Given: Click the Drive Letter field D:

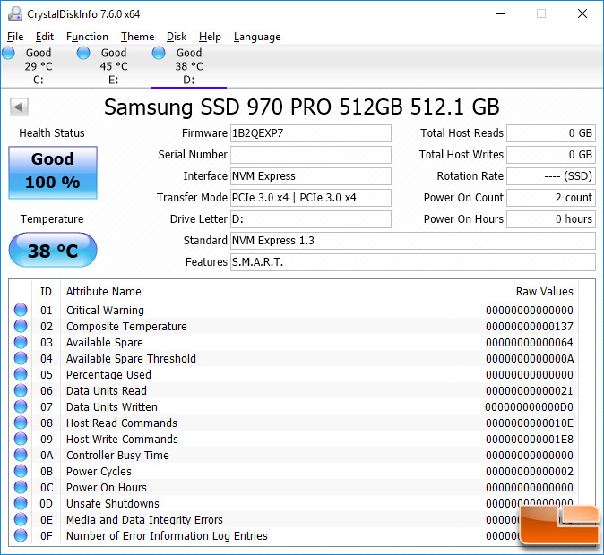Looking at the screenshot, I should [310, 219].
